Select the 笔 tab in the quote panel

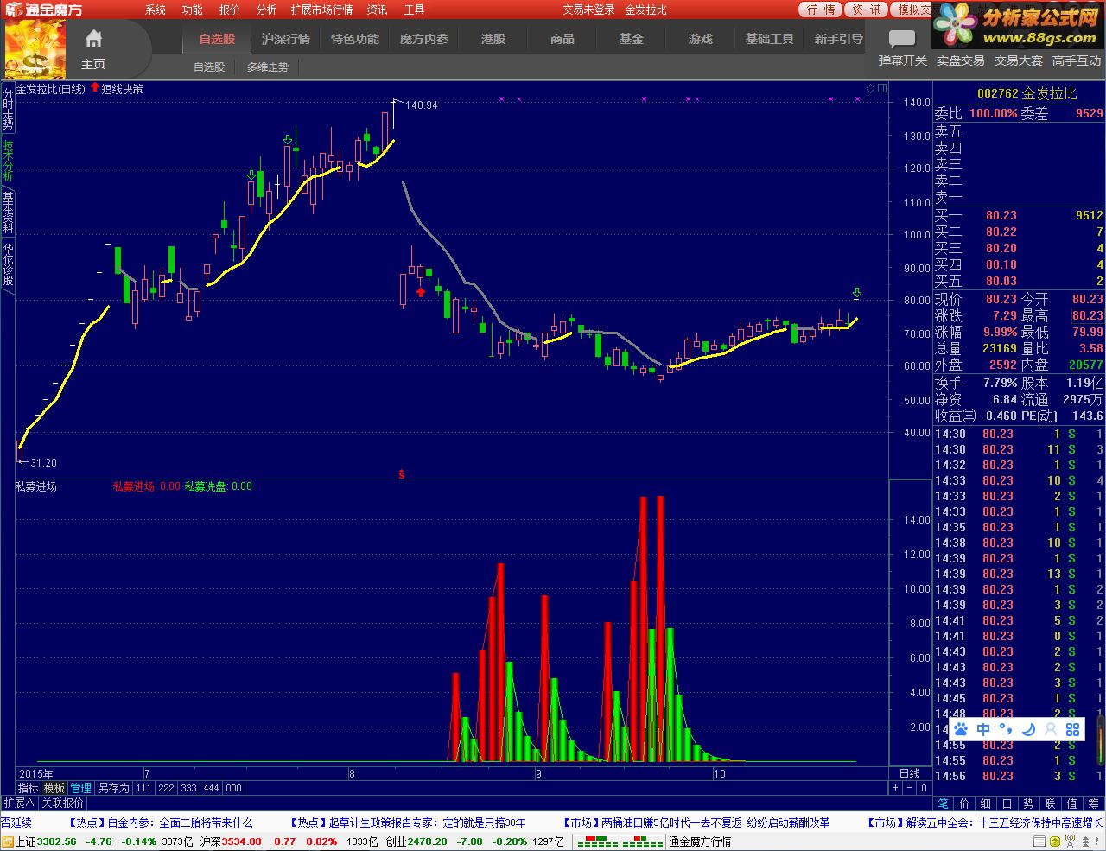(944, 803)
